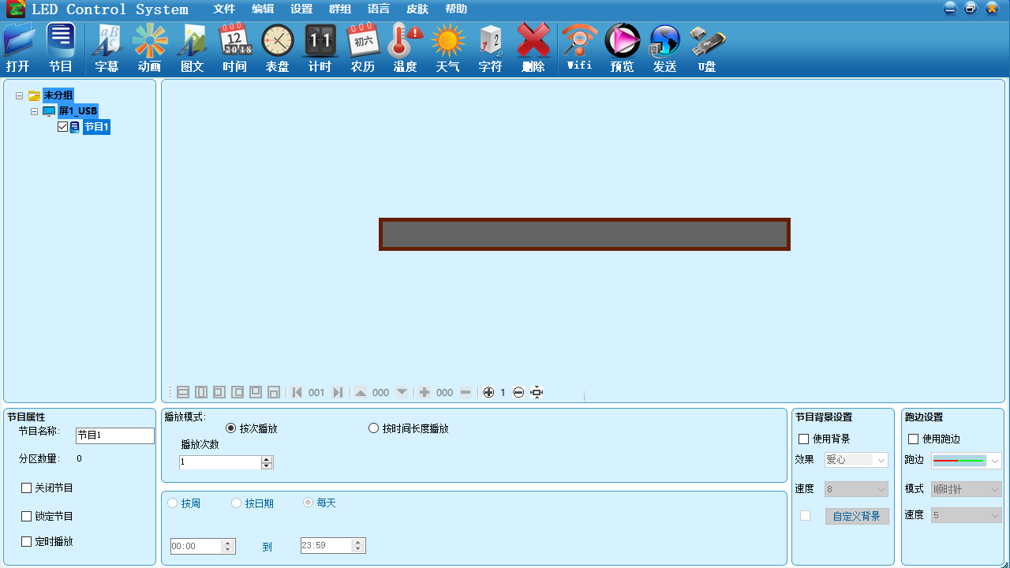1010x568 pixels.
Task: Check the 定时播放 scheduled play option
Action: (26, 541)
